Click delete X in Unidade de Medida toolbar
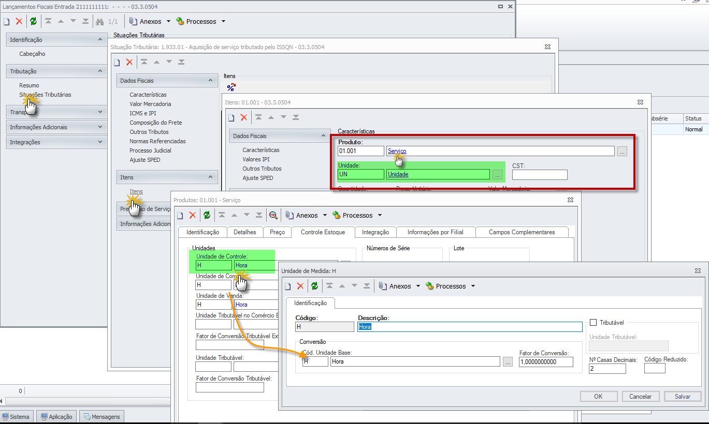 (x=300, y=286)
